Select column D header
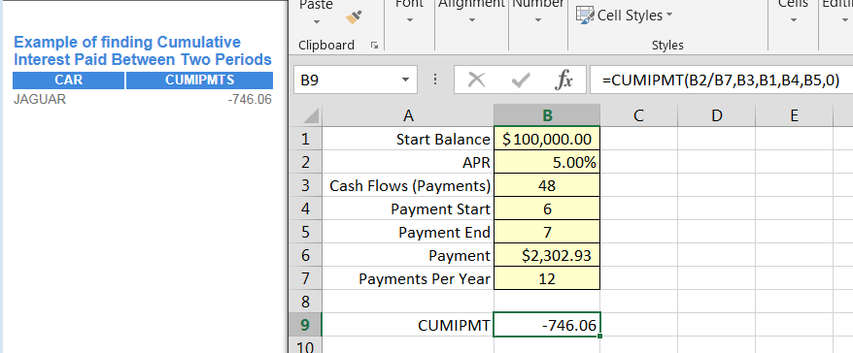Image resolution: width=853 pixels, height=353 pixels. [x=716, y=115]
